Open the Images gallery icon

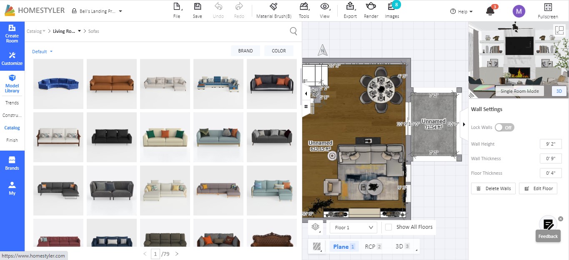(x=391, y=7)
